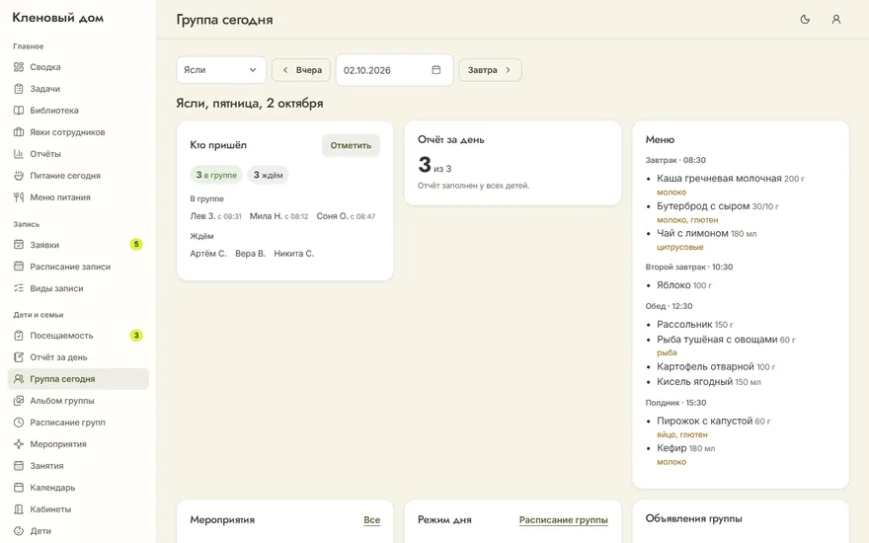Select the '3 в группе' chip
869x543 pixels.
click(216, 175)
